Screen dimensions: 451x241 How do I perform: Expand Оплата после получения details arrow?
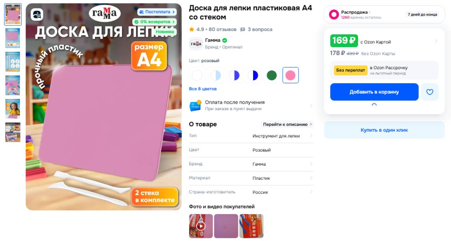click(x=311, y=105)
